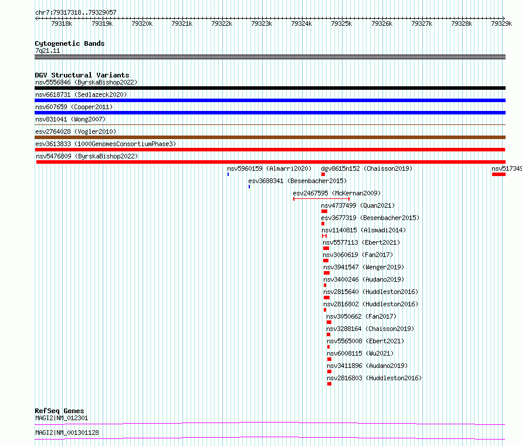Click the nsv607659 (Cooper2011) blue variant bar

pos(270,113)
